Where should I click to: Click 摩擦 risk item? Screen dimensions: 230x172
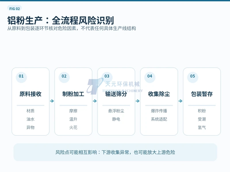73,111
